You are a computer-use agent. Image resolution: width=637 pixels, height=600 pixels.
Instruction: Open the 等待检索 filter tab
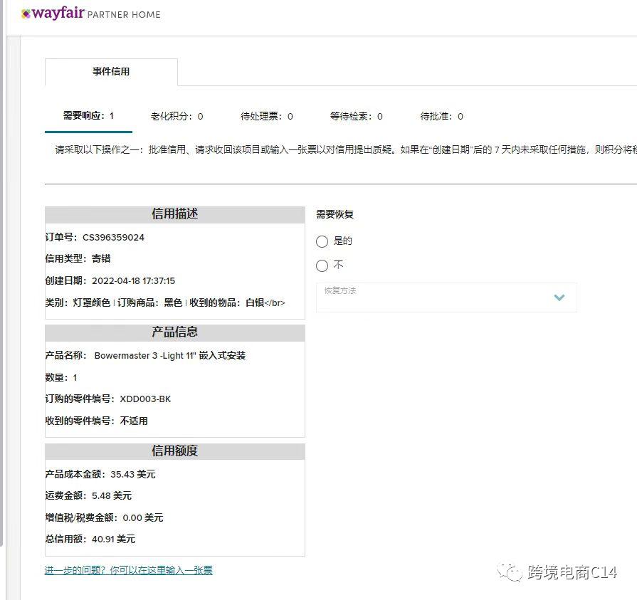coord(355,116)
